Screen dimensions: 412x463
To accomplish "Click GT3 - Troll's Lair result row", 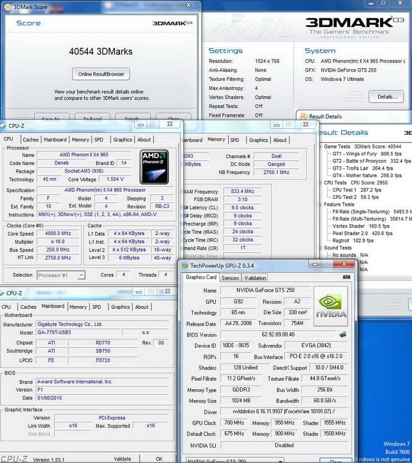I will [363, 168].
